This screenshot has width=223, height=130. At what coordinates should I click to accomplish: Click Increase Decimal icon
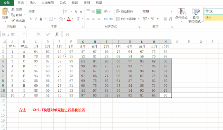(165, 19)
